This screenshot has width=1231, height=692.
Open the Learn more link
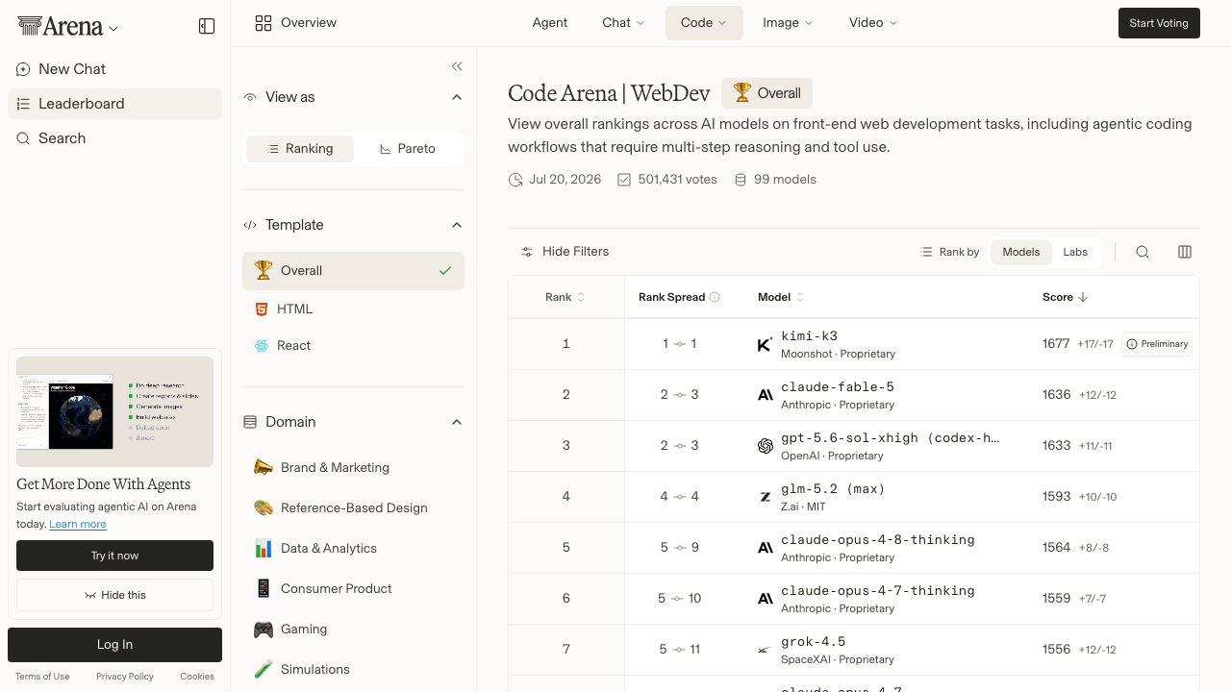78,524
